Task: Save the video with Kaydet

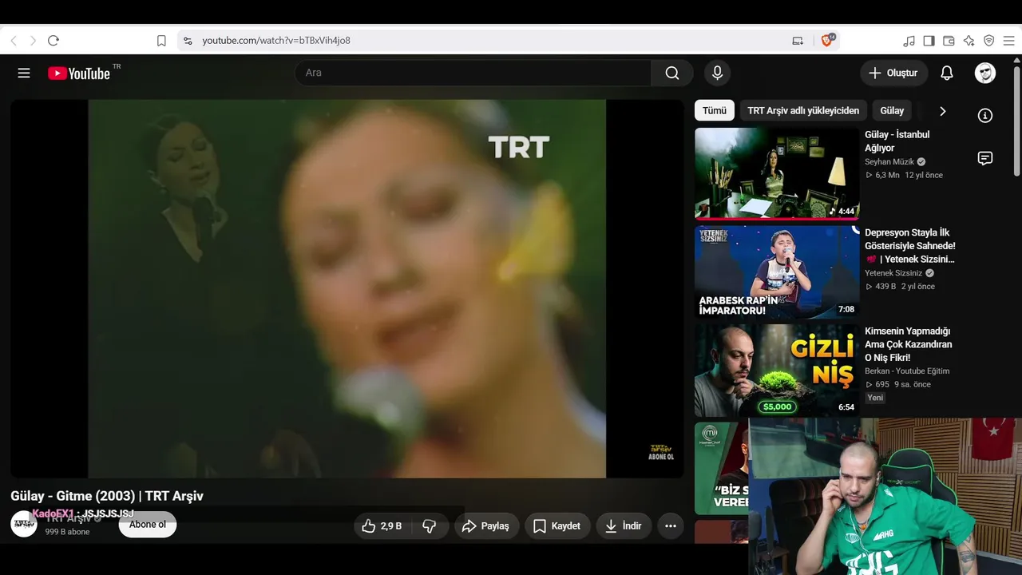Action: pos(557,526)
